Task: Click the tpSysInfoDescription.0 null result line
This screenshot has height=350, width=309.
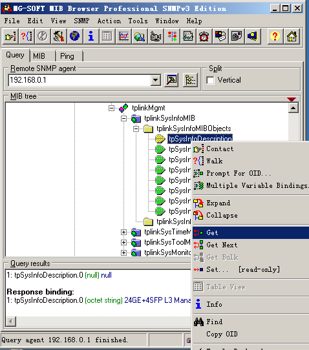Action: (x=59, y=275)
